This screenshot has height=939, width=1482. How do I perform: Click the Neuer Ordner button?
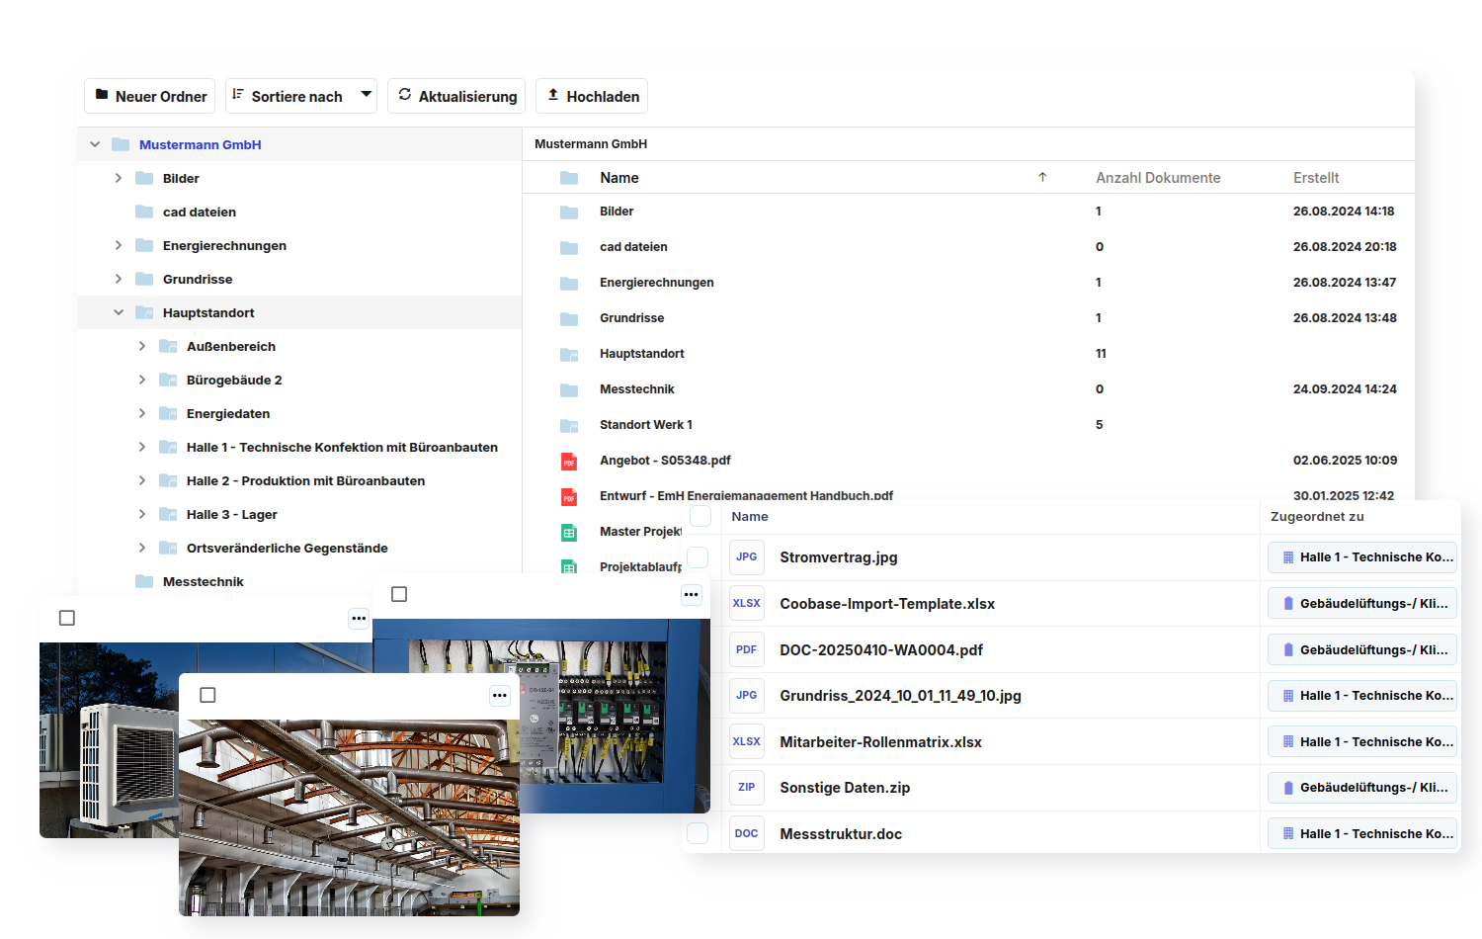(150, 96)
